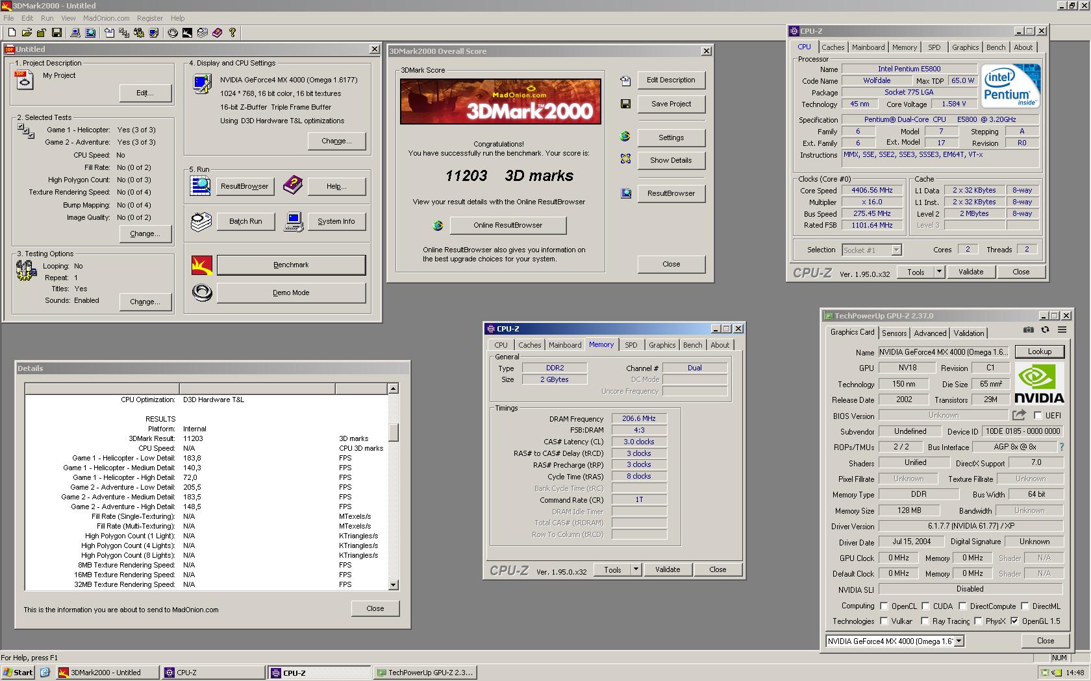Click the globe icon beside Settings in score dialog

point(625,136)
